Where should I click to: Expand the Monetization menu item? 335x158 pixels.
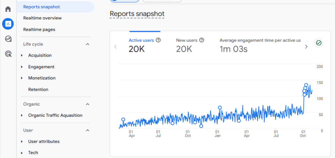click(x=22, y=78)
